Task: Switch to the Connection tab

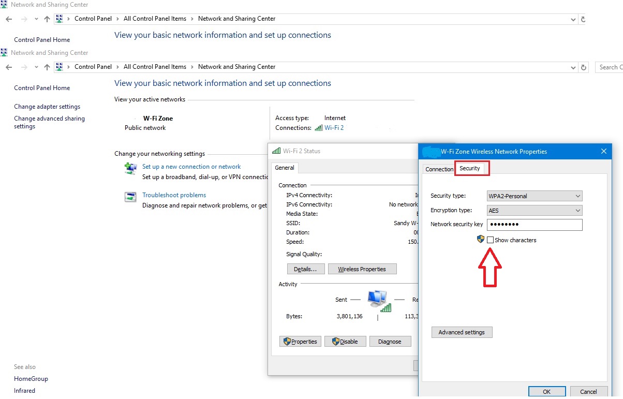Action: [439, 169]
